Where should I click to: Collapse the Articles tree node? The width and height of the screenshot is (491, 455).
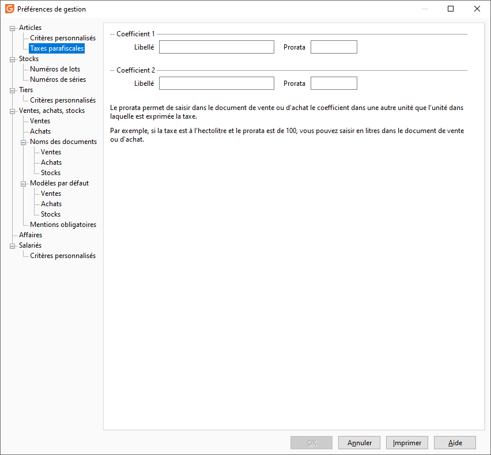12,28
